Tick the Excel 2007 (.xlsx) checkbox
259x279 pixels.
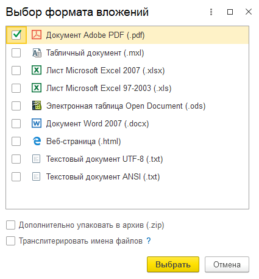click(x=16, y=70)
